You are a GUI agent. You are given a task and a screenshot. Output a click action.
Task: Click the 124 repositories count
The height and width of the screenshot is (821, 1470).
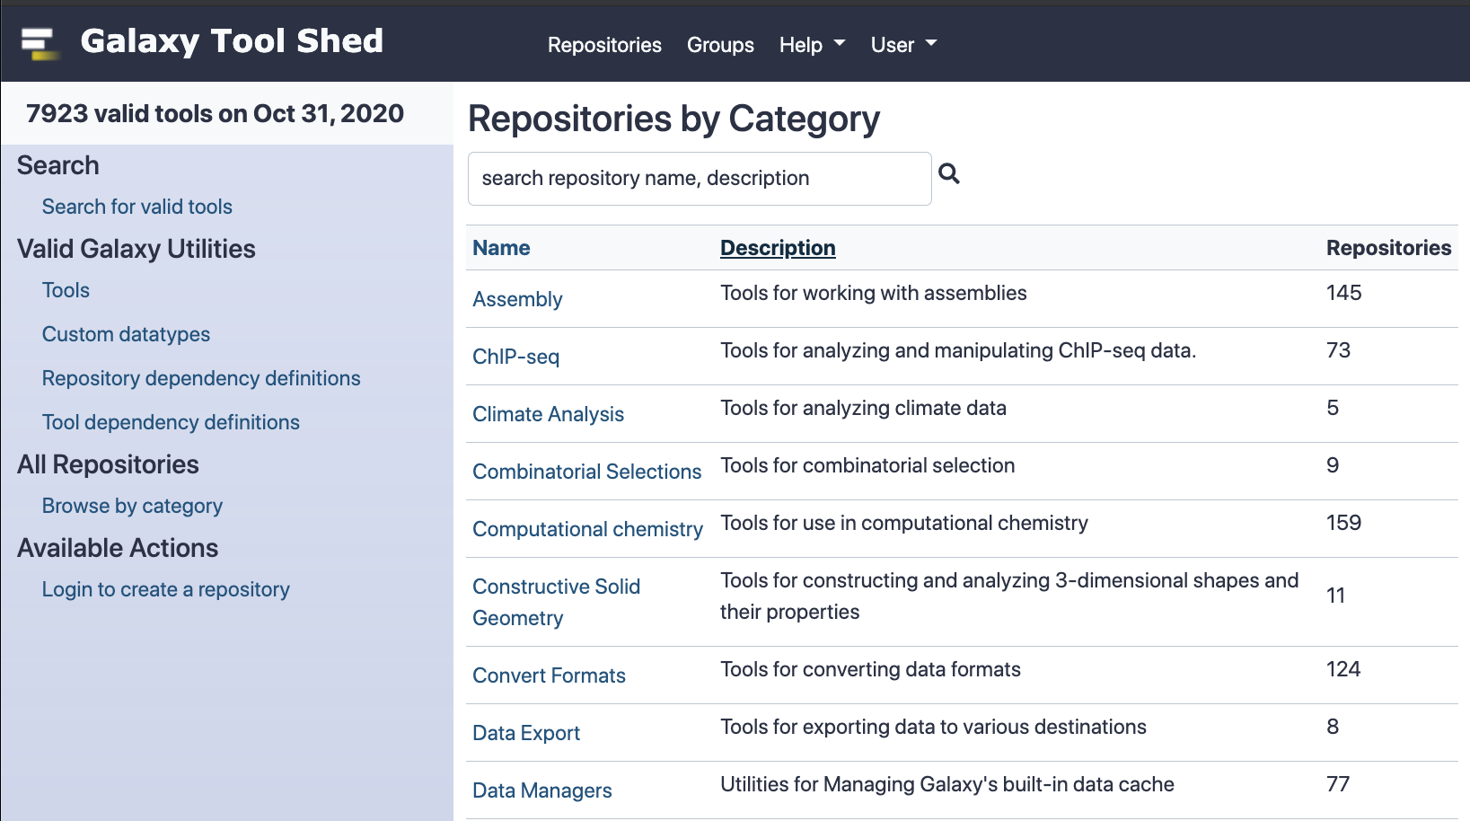(x=1343, y=669)
